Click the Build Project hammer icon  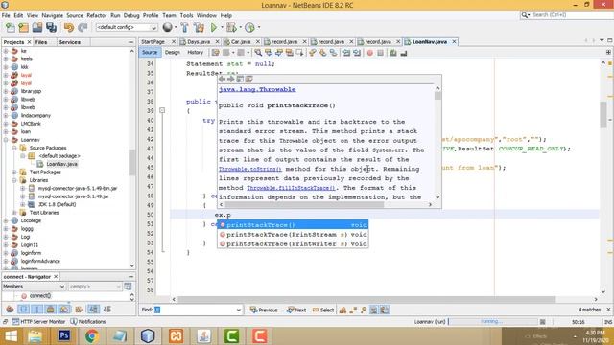[x=185, y=28]
